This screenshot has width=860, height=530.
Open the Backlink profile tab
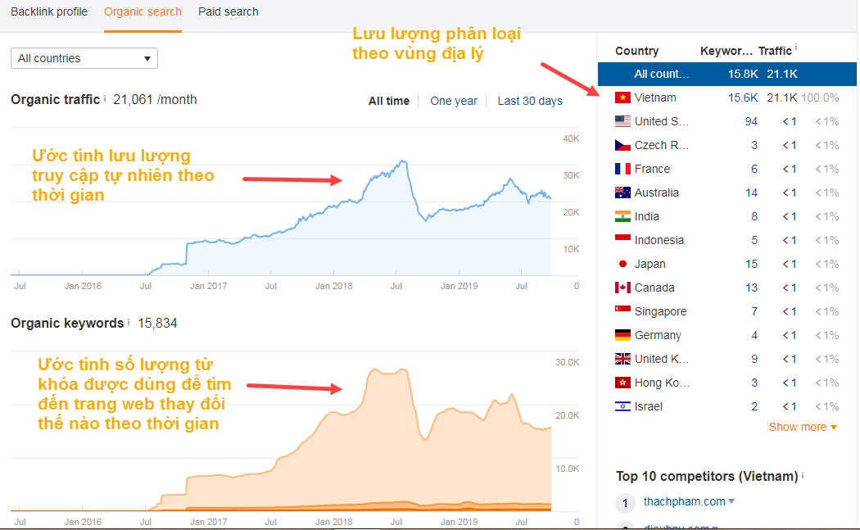click(49, 11)
